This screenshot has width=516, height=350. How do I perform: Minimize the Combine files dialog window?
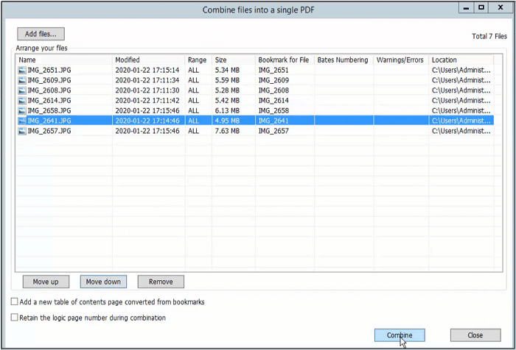(467, 7)
